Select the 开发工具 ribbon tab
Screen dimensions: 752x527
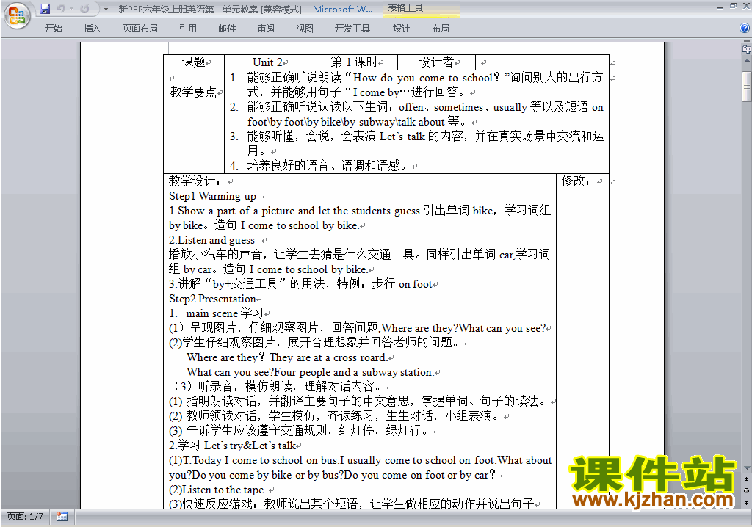352,29
